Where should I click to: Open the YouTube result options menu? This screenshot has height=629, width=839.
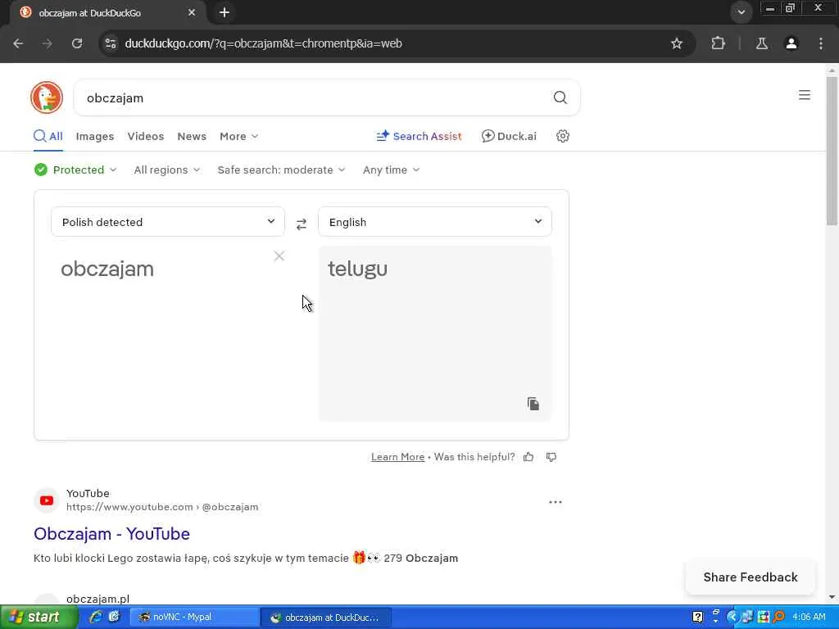[556, 502]
